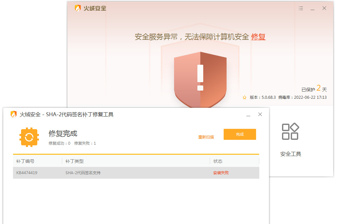Viewport: 341px width, 224px height.
Task: Open 安全工具 via its text label
Action: tap(290, 154)
